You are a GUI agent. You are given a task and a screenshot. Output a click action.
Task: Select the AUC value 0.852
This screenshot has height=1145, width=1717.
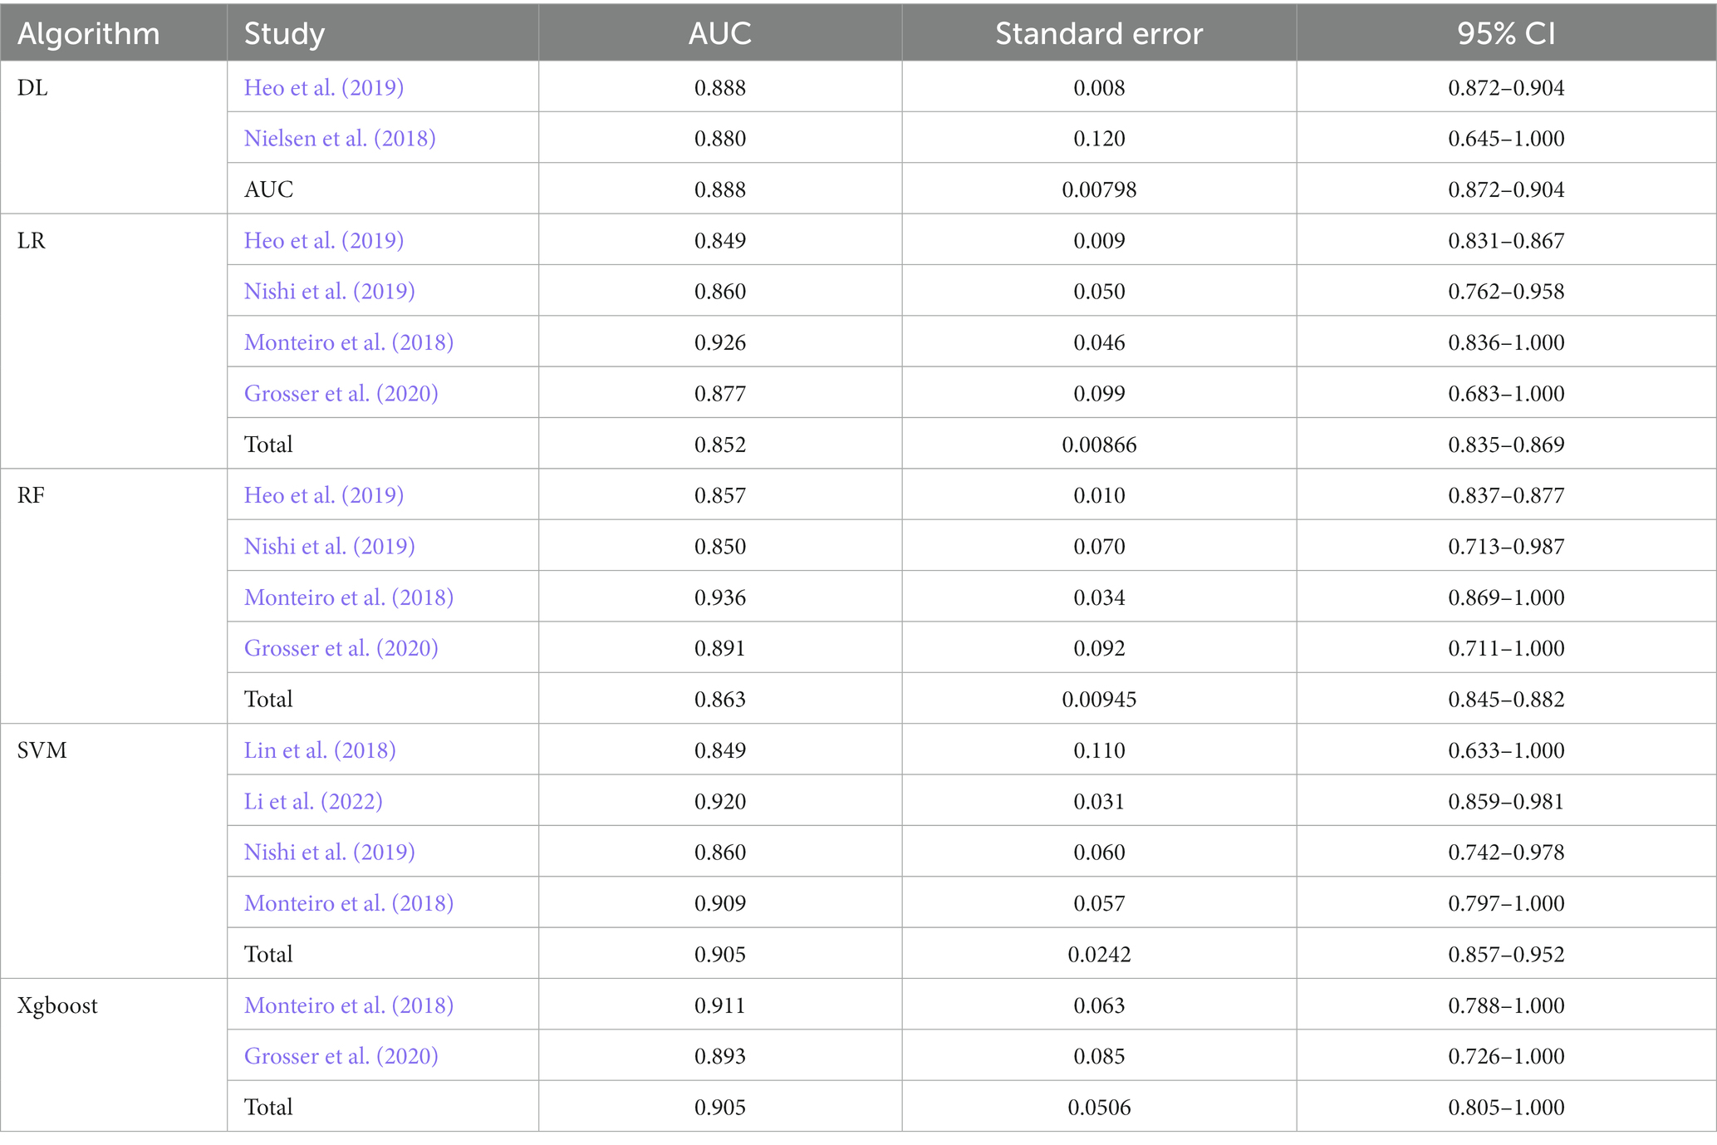point(720,445)
